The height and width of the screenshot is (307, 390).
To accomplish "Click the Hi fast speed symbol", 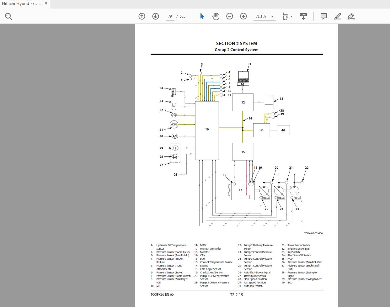I will [x=175, y=148].
